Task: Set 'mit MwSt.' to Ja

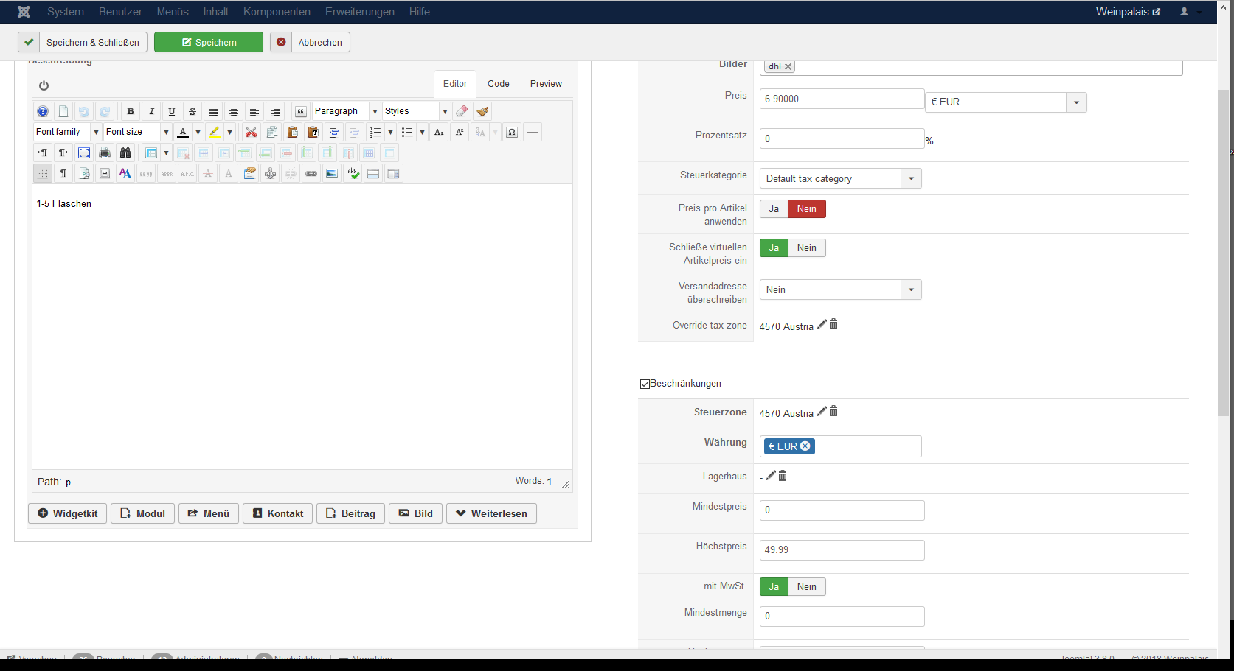Action: point(774,587)
